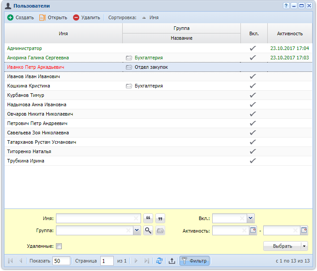Image resolution: width=317 pixels, height=271 pixels.
Task: Click Имя sort field label in toolbar
Action: [154, 17]
